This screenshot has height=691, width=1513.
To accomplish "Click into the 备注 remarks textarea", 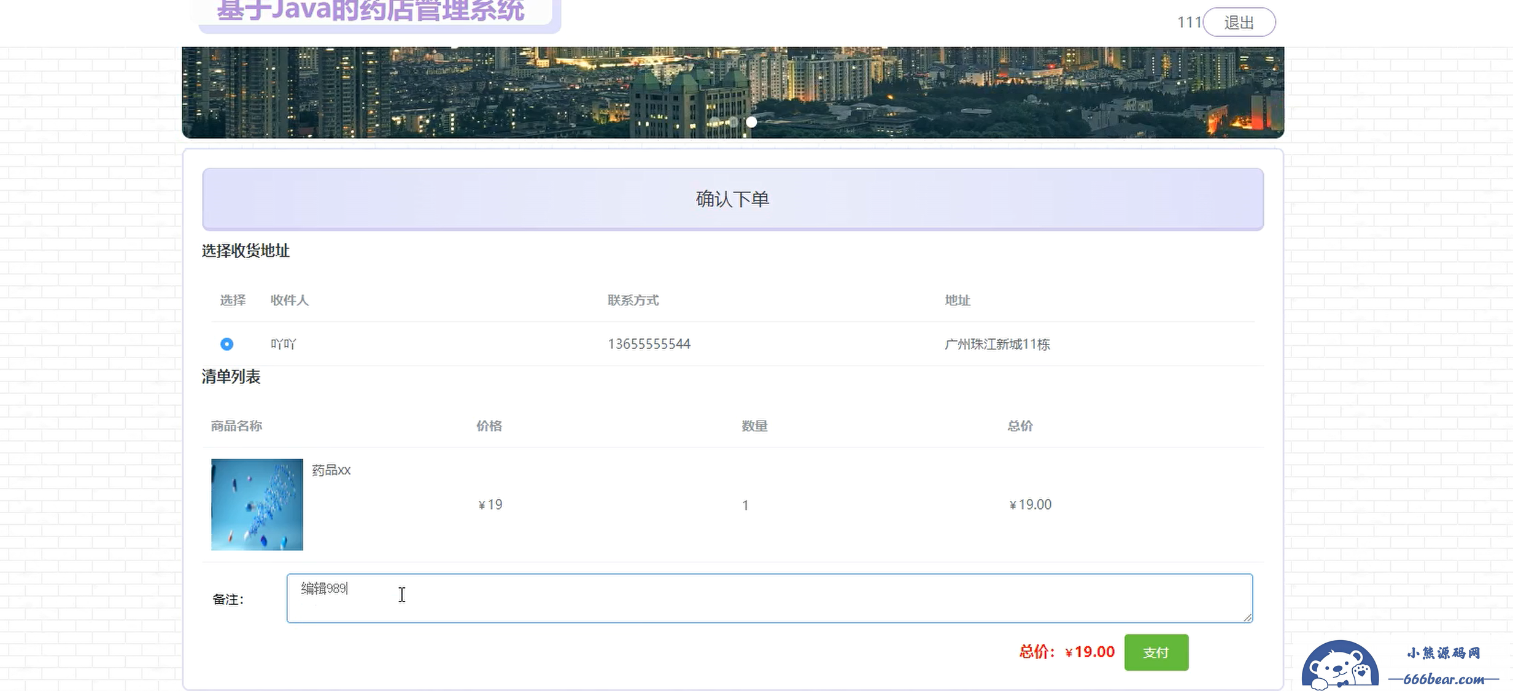I will coord(769,598).
